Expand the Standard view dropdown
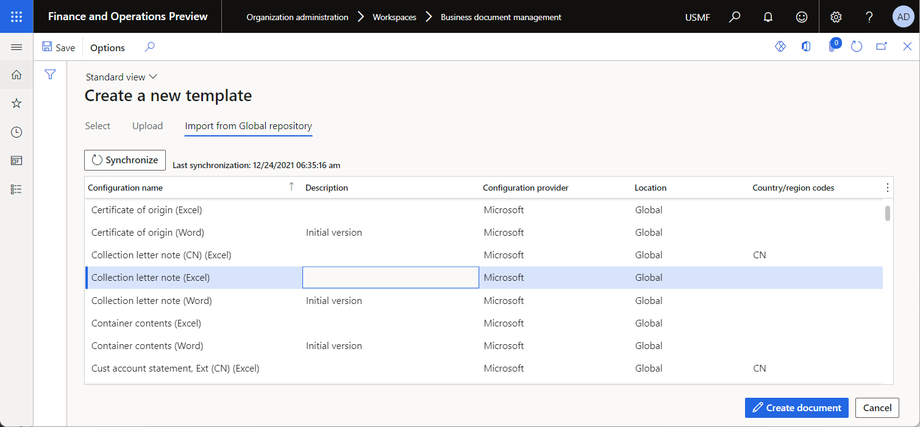 [121, 77]
